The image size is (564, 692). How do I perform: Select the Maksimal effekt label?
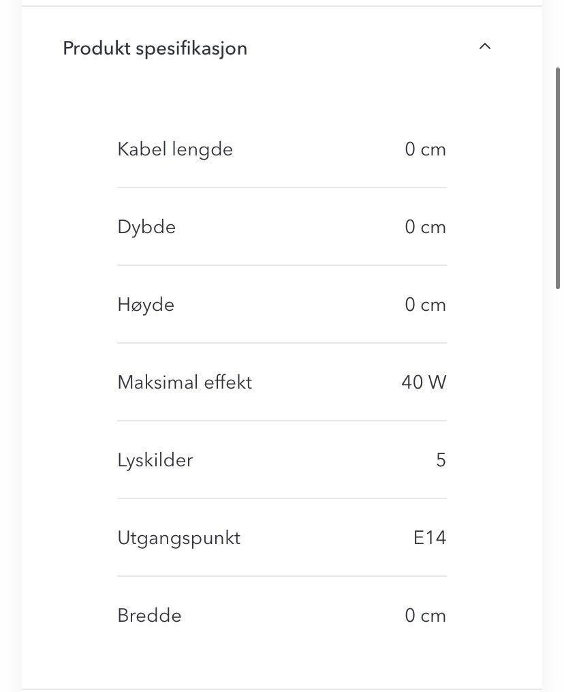[185, 382]
